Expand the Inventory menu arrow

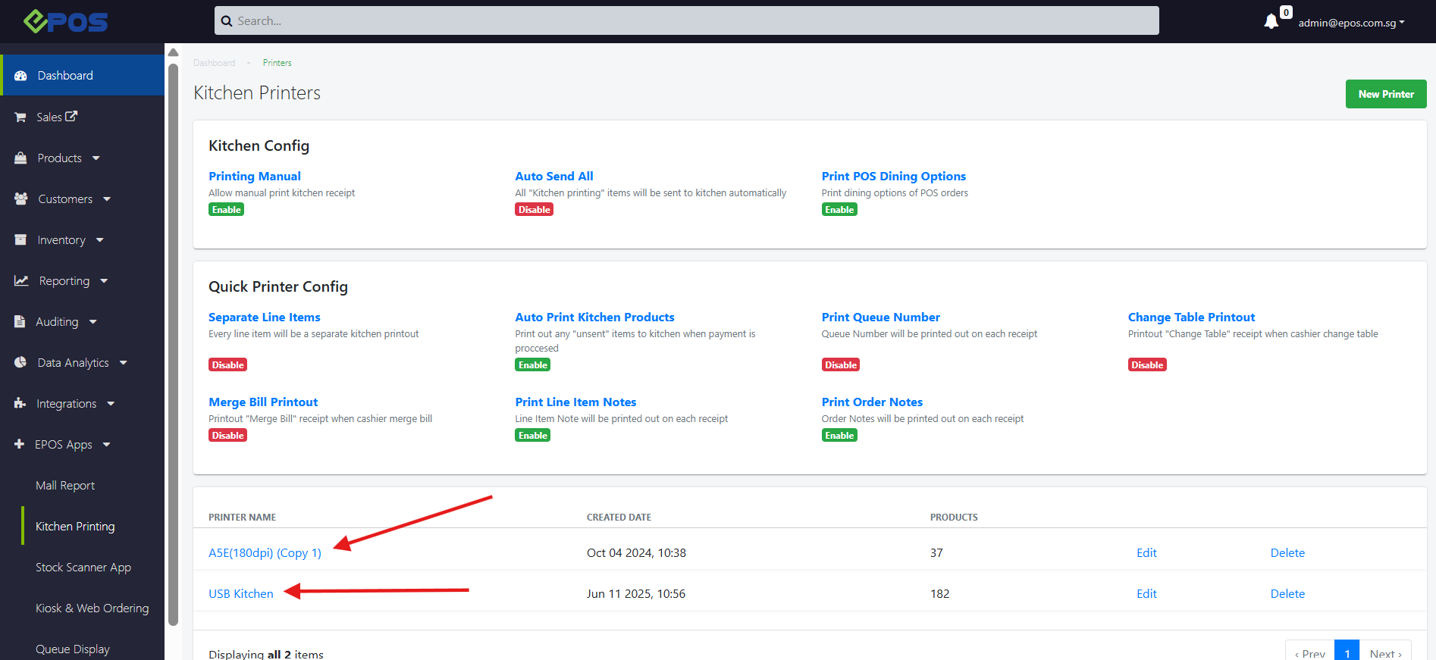pyautogui.click(x=100, y=240)
